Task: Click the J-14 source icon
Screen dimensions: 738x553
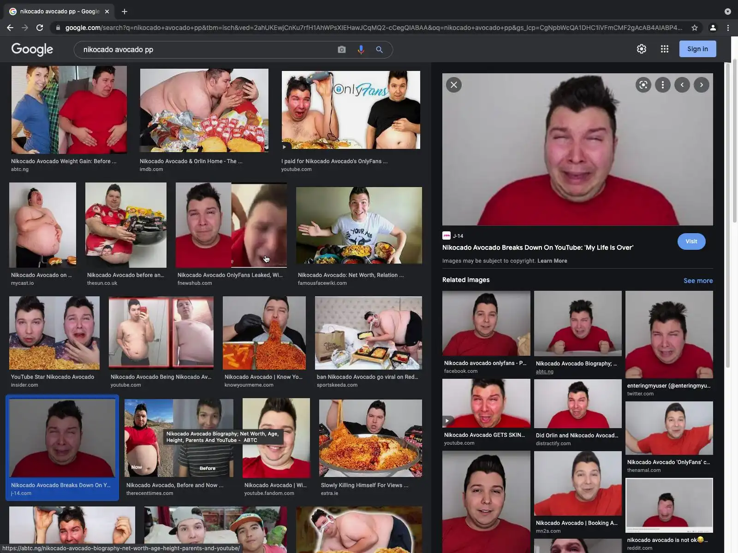Action: (x=446, y=235)
